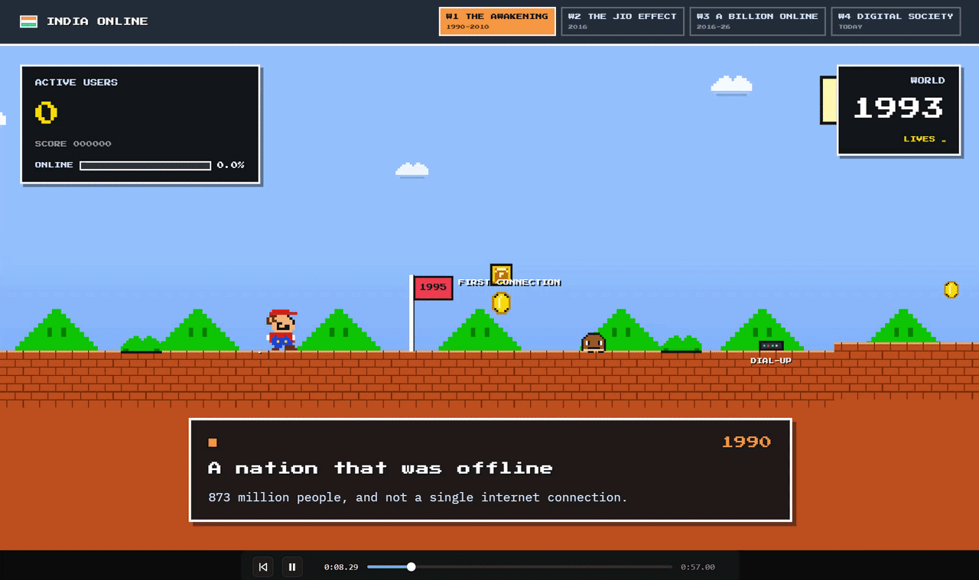Click the First Connection label

(x=509, y=283)
